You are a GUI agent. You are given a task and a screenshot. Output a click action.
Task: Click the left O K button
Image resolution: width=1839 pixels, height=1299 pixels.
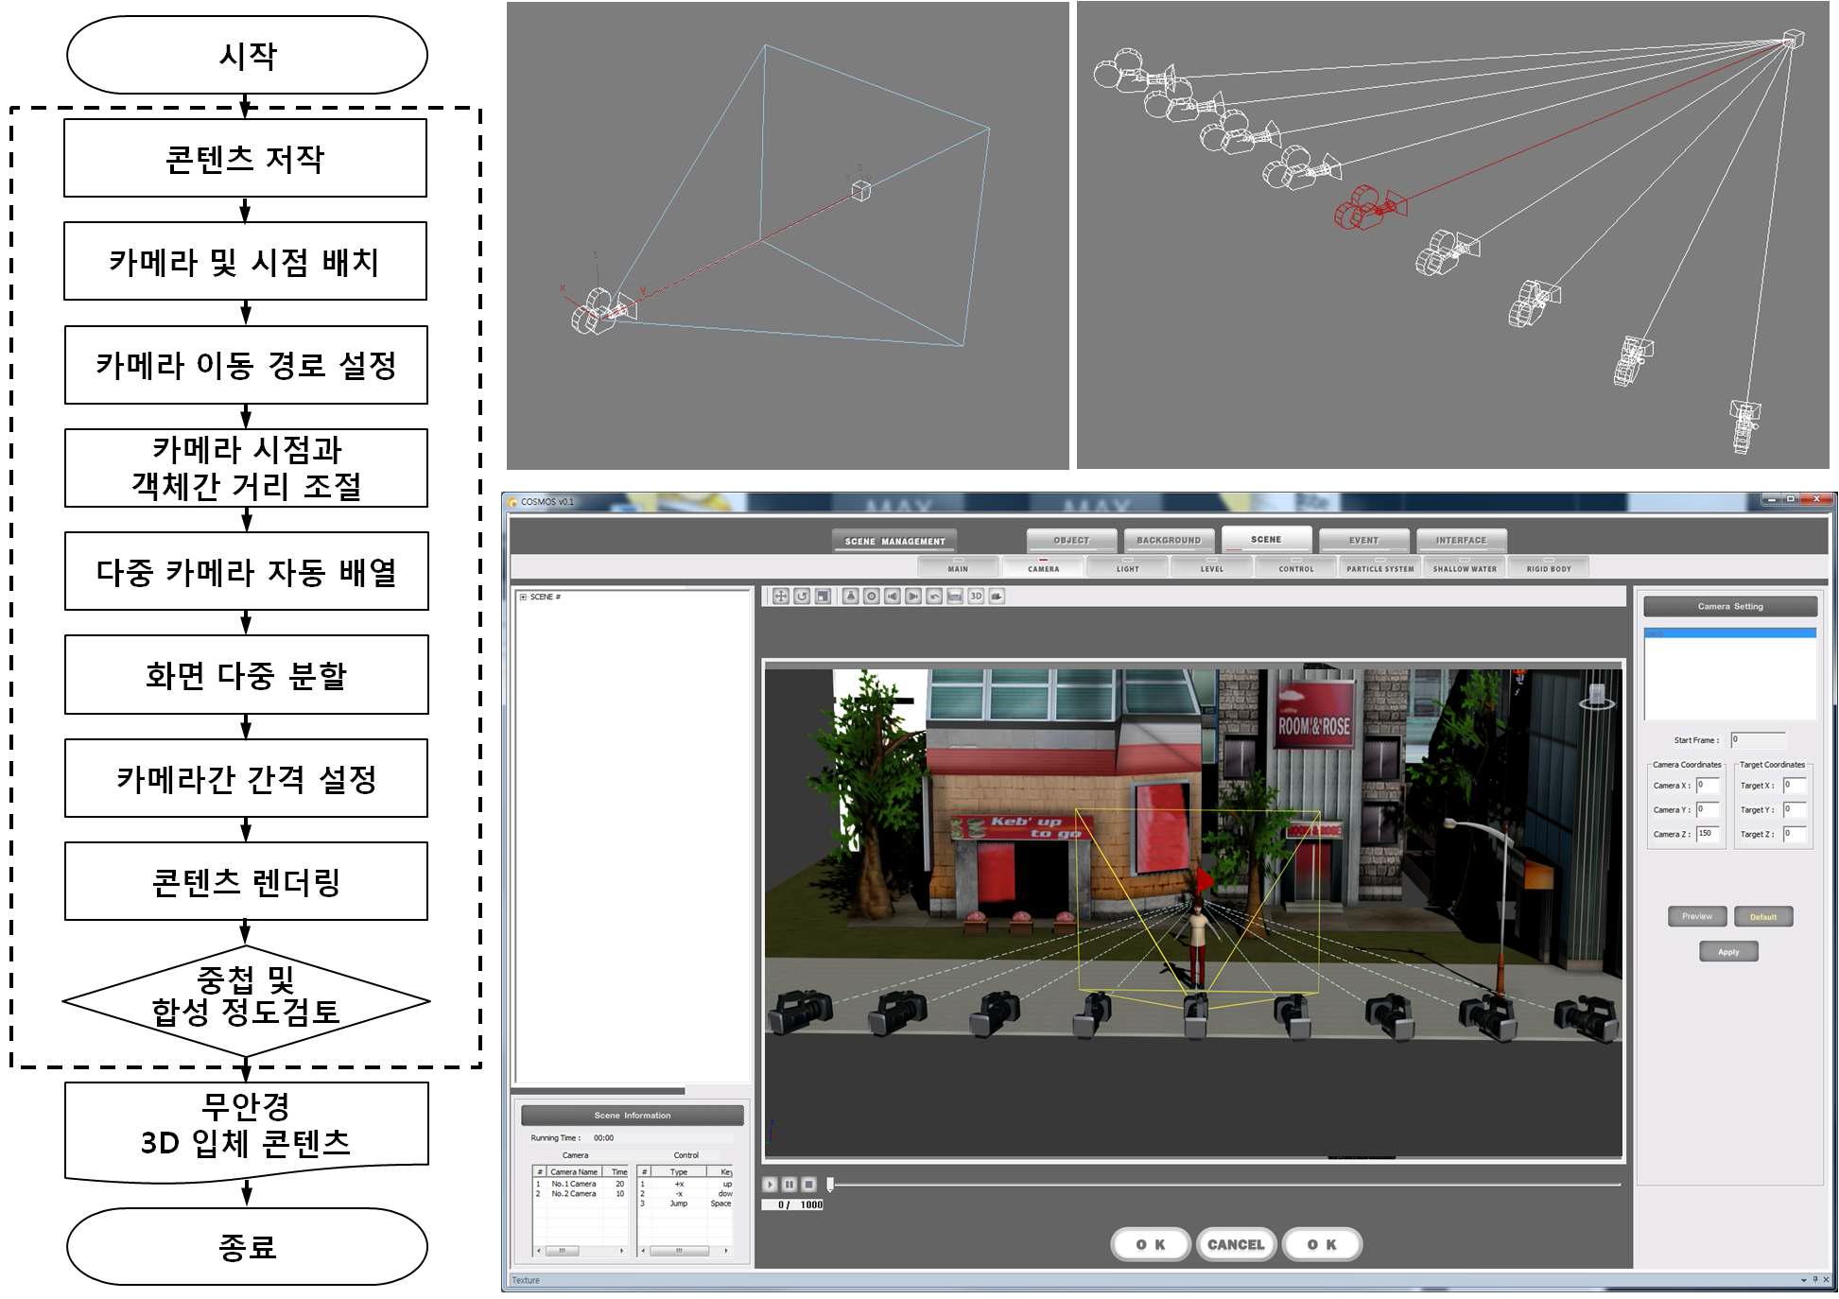pos(1151,1244)
